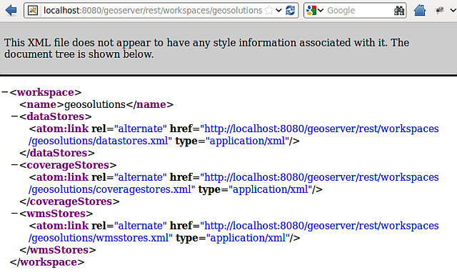Viewport: 457px width, 280px height.
Task: Expand the dropdown next to the bug icon
Action: (453, 11)
